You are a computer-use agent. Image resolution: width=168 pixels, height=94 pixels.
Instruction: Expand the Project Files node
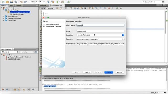[4, 20]
